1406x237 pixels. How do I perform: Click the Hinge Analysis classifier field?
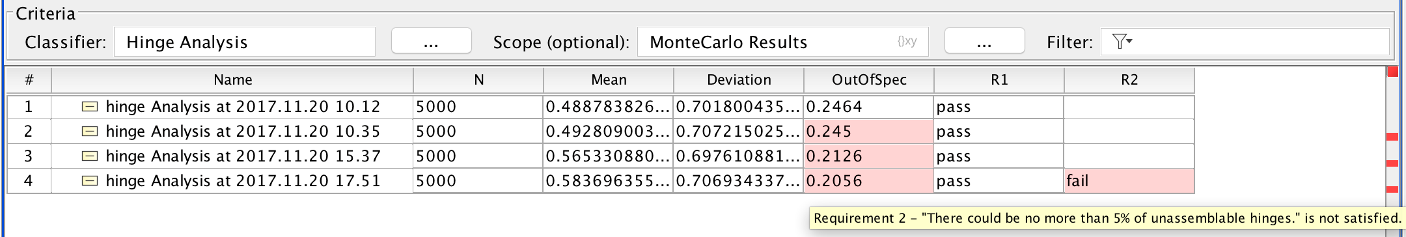coord(245,42)
